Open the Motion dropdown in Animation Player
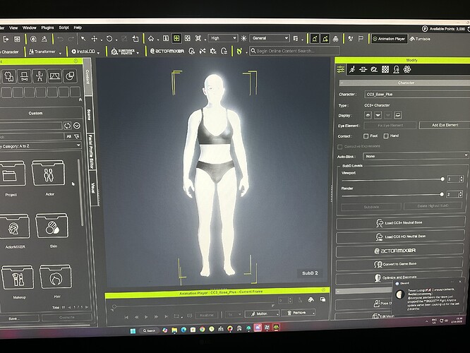This screenshot has height=353, width=470. 262,313
